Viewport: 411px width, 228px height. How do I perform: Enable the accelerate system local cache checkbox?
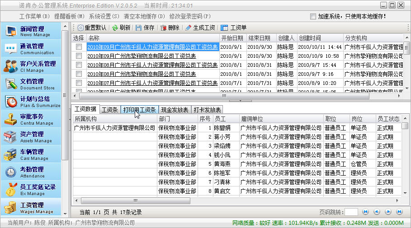[313, 16]
